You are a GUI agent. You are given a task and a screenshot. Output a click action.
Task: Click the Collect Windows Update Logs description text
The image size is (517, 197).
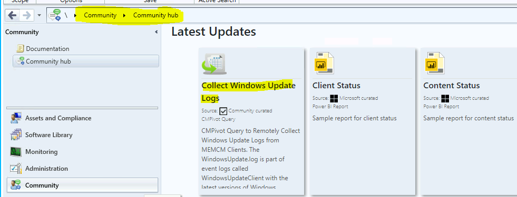(251, 159)
